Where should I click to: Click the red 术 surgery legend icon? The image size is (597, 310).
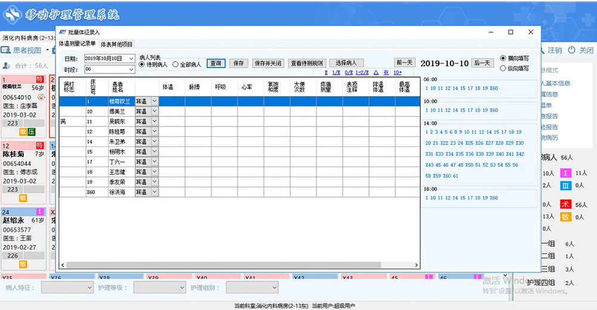[565, 204]
